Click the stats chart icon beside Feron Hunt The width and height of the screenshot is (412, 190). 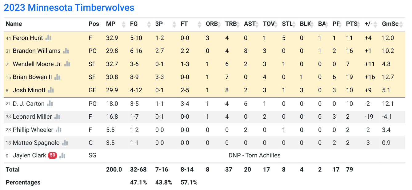tap(48, 38)
